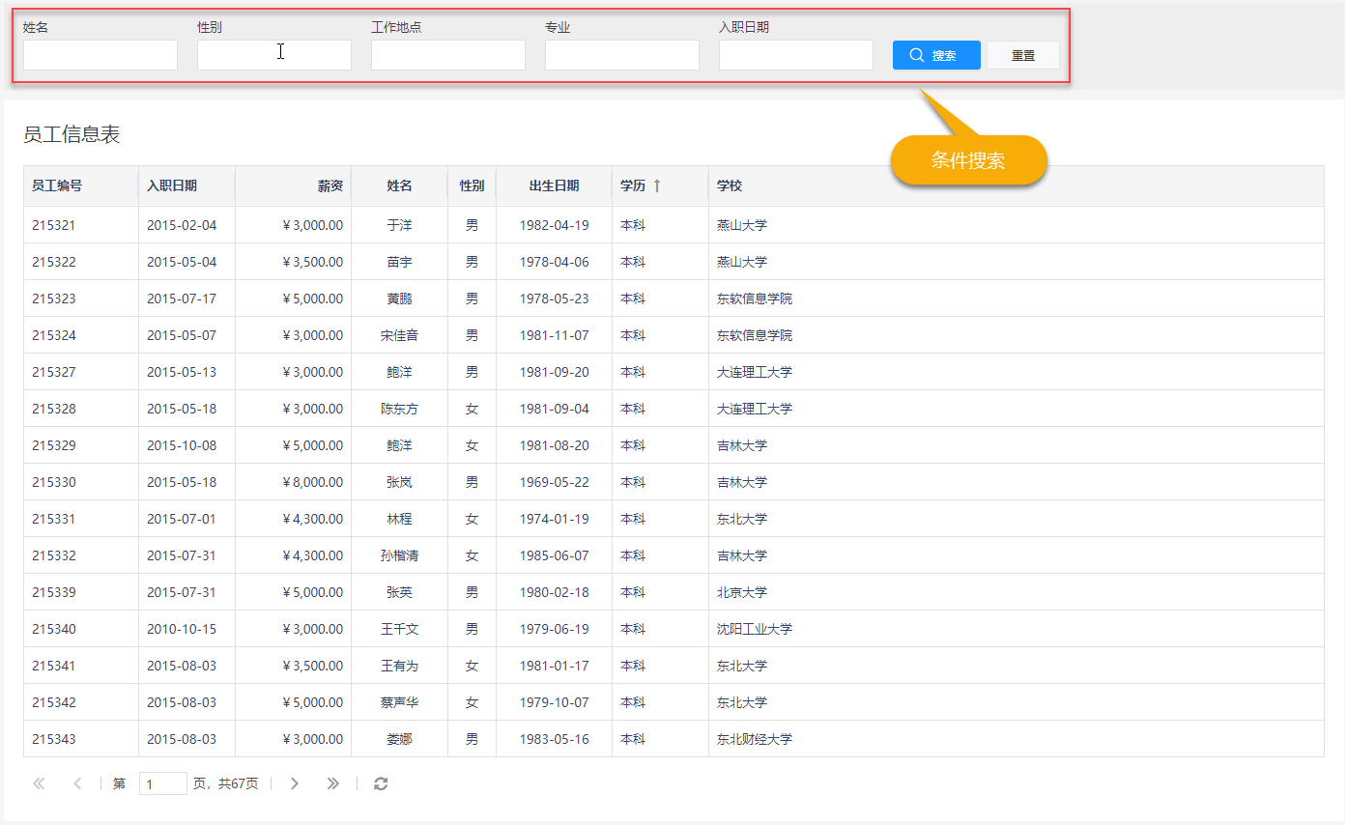1347x825 pixels.
Task: Click the birth date 1969-05-22
Action: pos(554,482)
